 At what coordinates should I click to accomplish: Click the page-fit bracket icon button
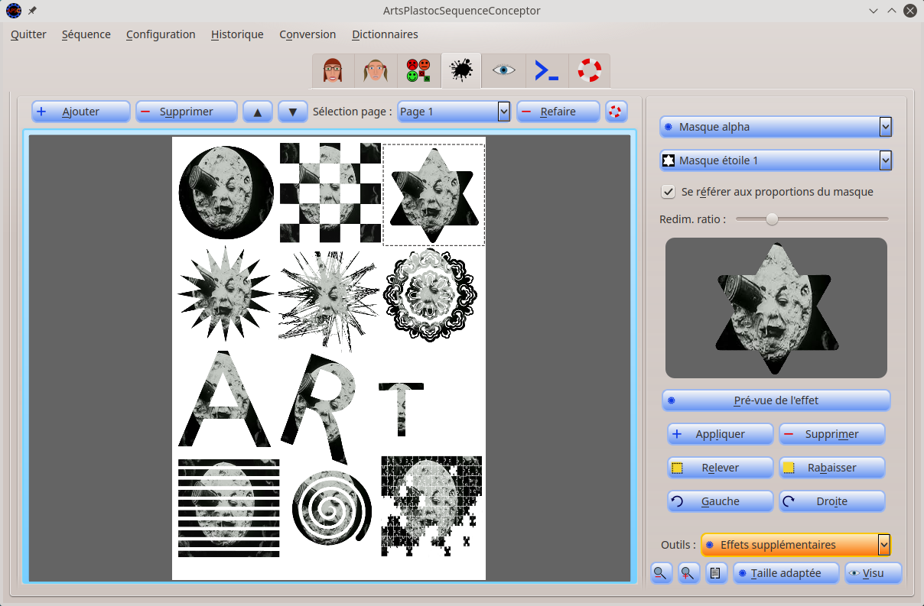point(716,573)
